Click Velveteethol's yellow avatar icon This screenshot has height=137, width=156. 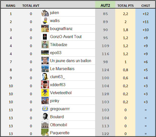pyautogui.click(x=45, y=93)
